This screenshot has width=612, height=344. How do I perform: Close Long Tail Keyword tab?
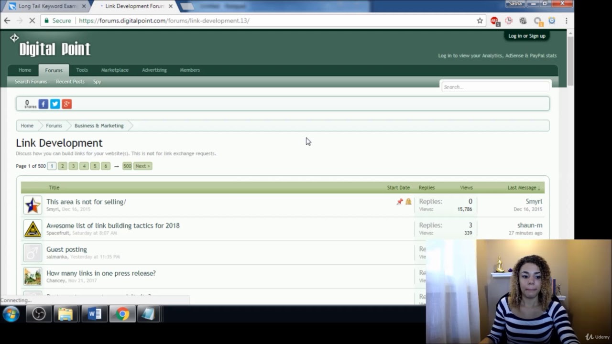(x=84, y=6)
